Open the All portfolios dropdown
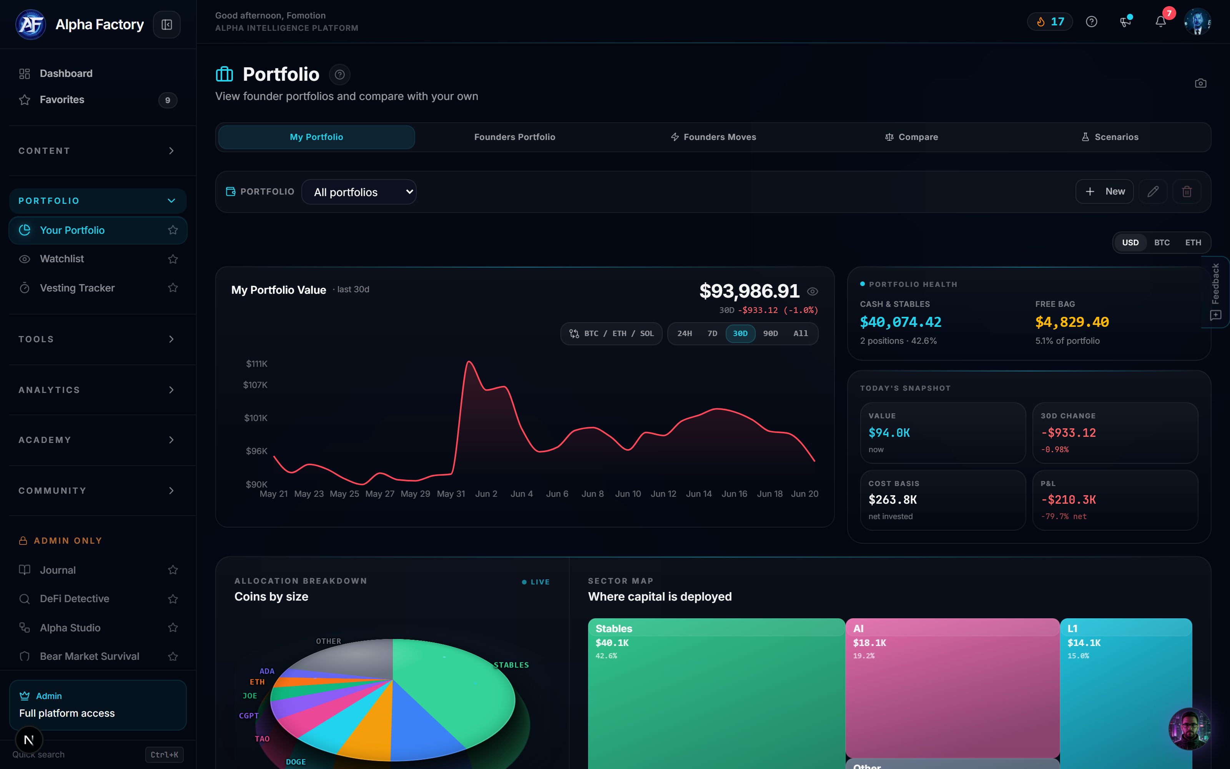The height and width of the screenshot is (769, 1230). tap(359, 192)
